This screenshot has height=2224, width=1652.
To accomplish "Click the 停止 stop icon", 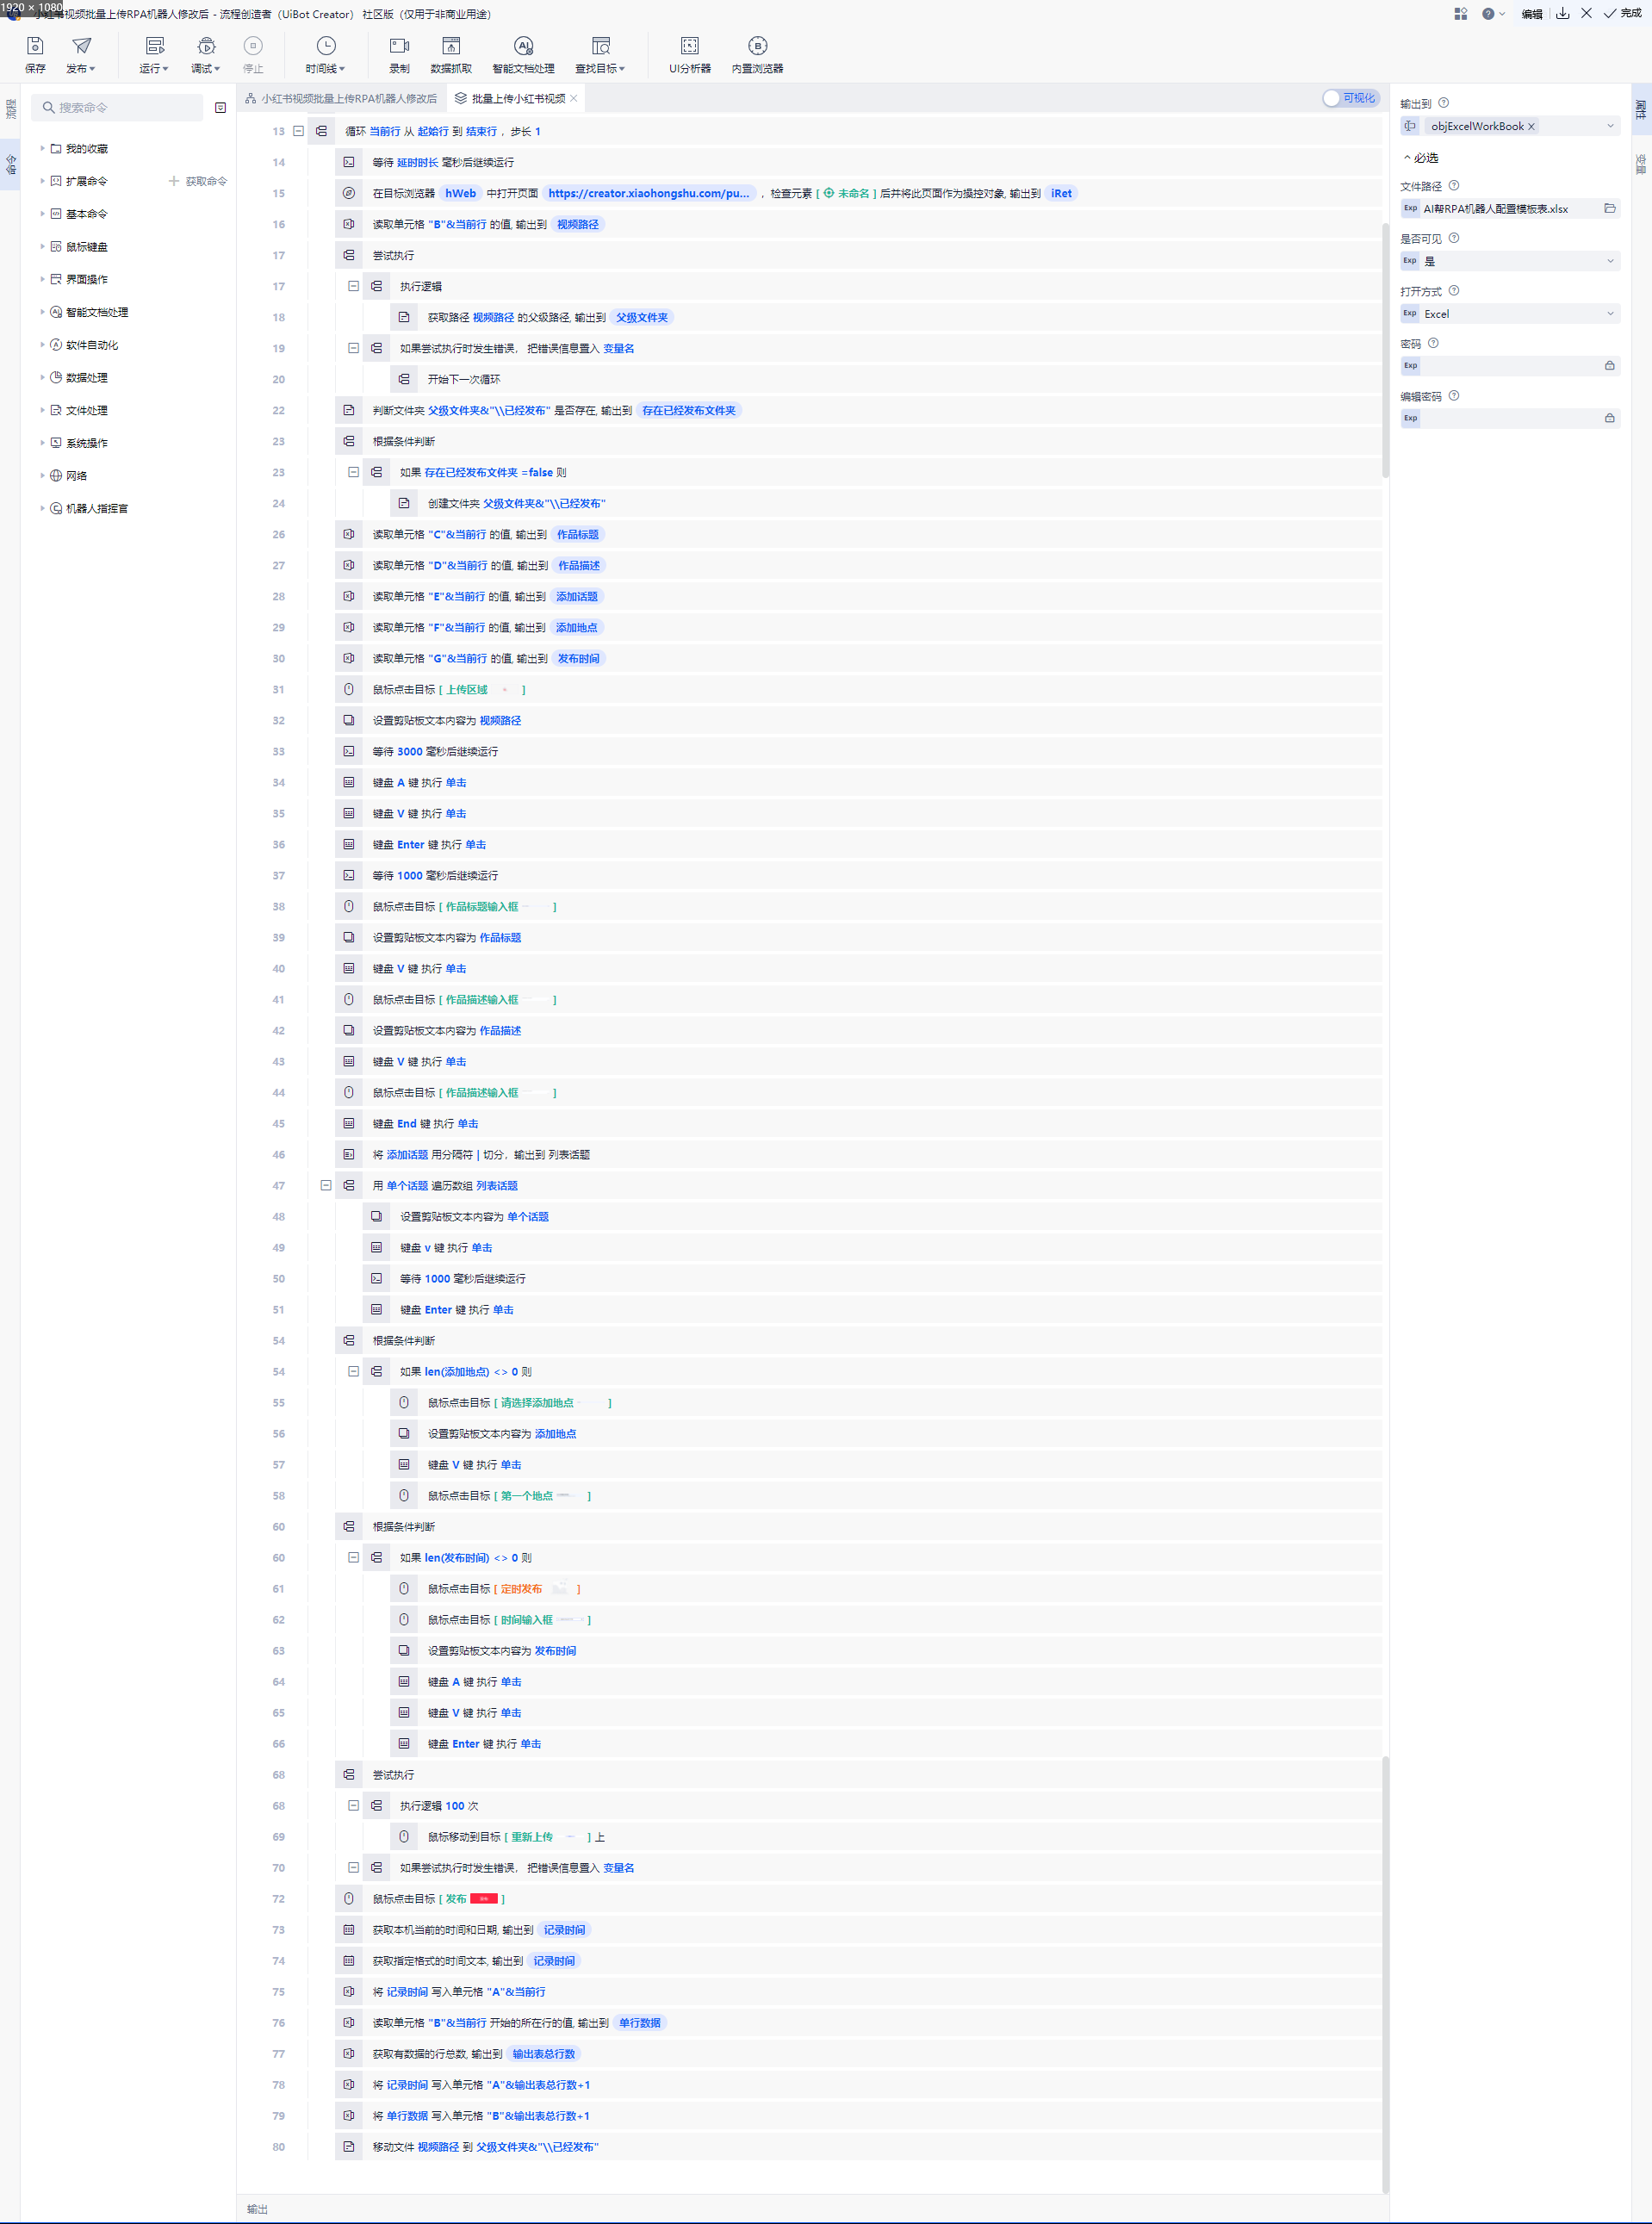I will tap(253, 46).
